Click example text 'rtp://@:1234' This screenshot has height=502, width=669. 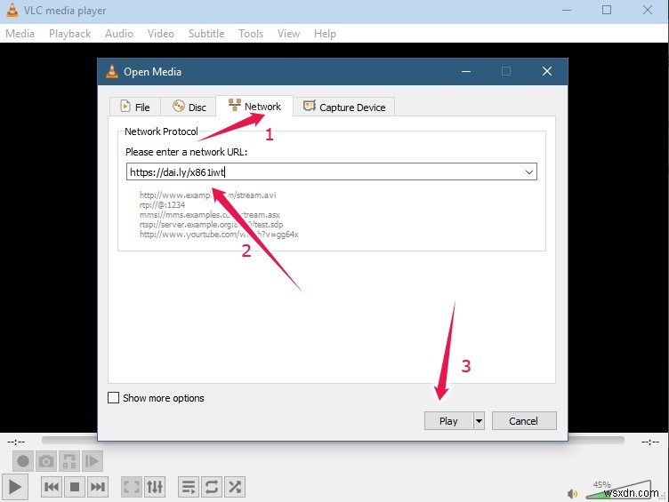(x=162, y=204)
